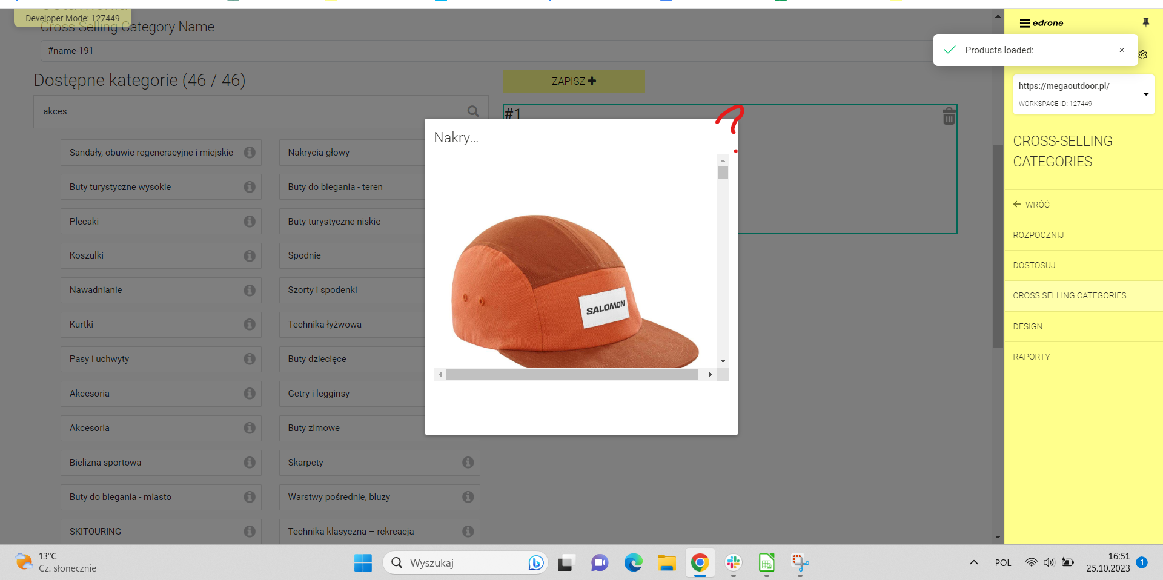The image size is (1163, 580).
Task: Open LibreOffice Calc from the taskbar
Action: (x=767, y=563)
